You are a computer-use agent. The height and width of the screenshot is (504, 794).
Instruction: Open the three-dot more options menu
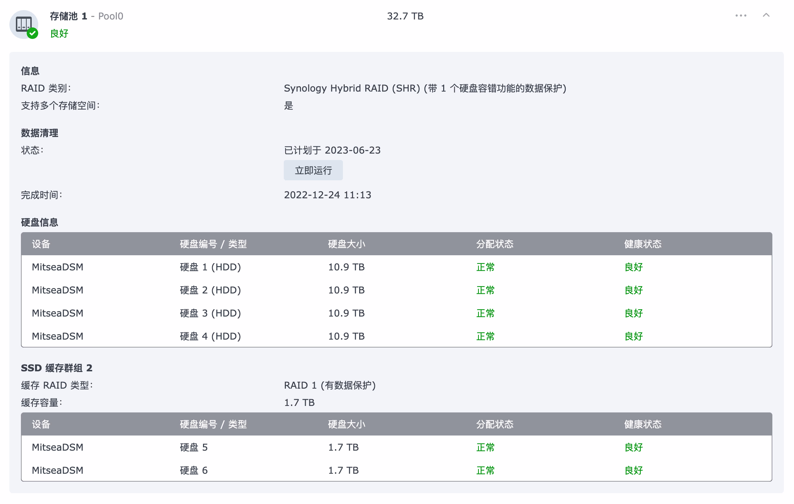[741, 16]
